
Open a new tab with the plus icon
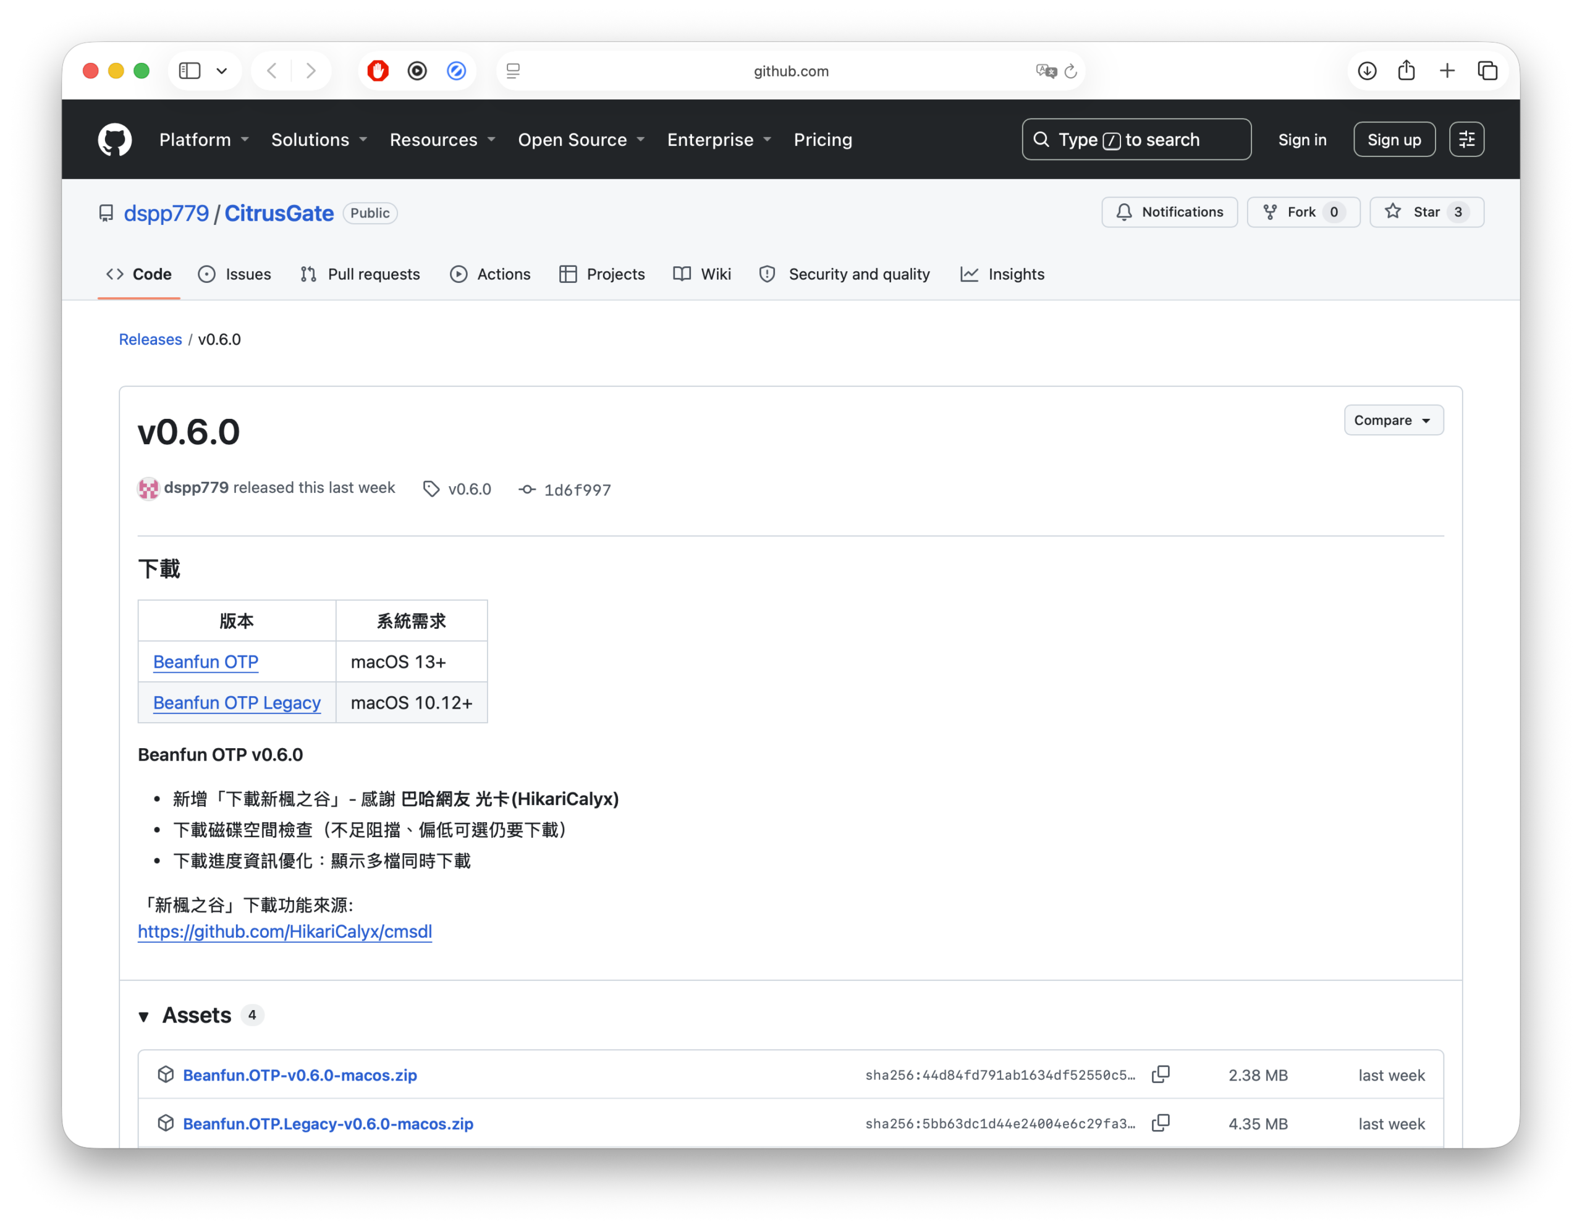tap(1447, 71)
